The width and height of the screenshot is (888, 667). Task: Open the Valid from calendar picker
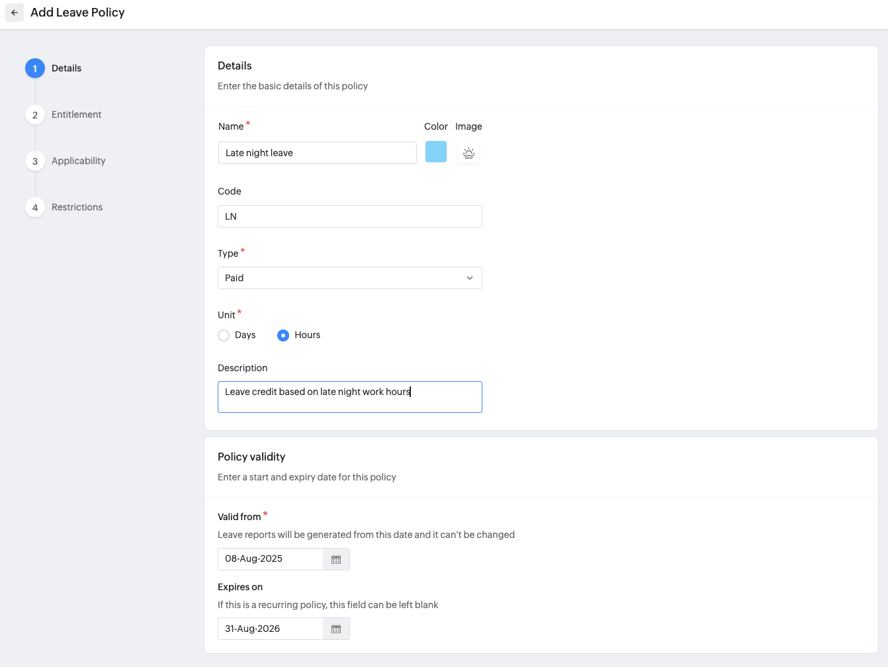336,559
